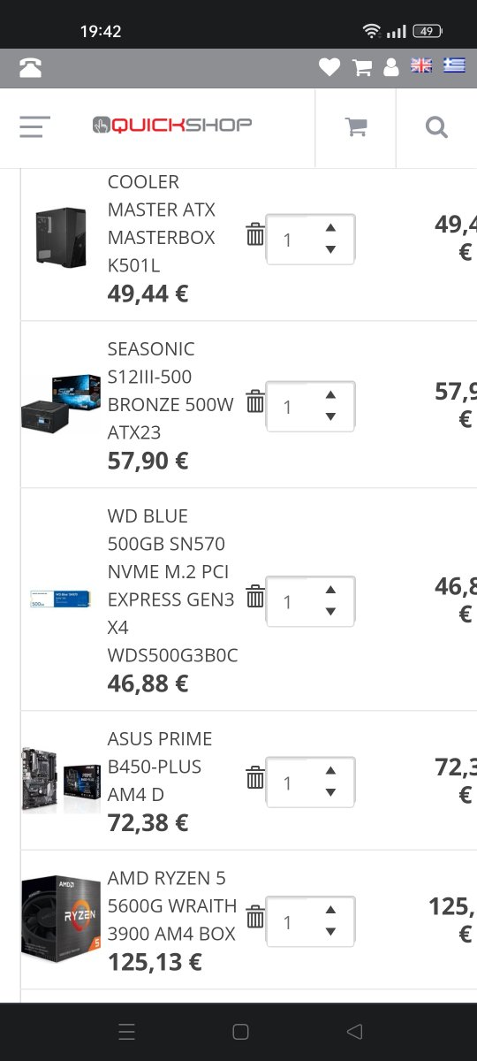Click the QuickShop logo

172,125
